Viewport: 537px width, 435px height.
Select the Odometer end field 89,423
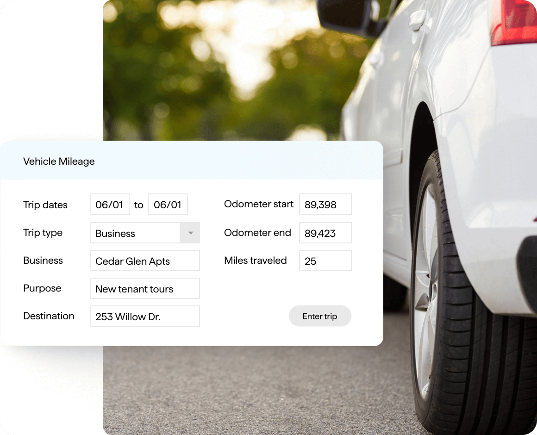pyautogui.click(x=325, y=233)
